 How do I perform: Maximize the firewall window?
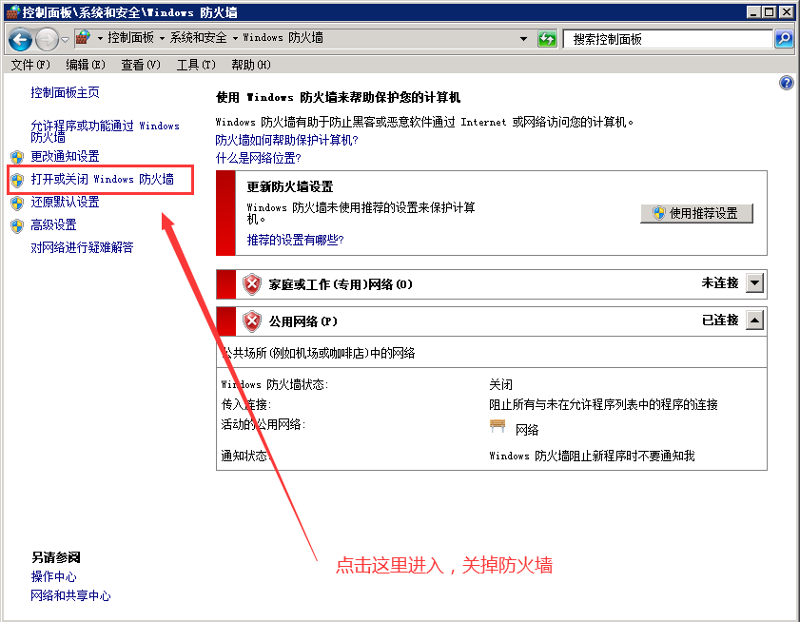point(769,12)
